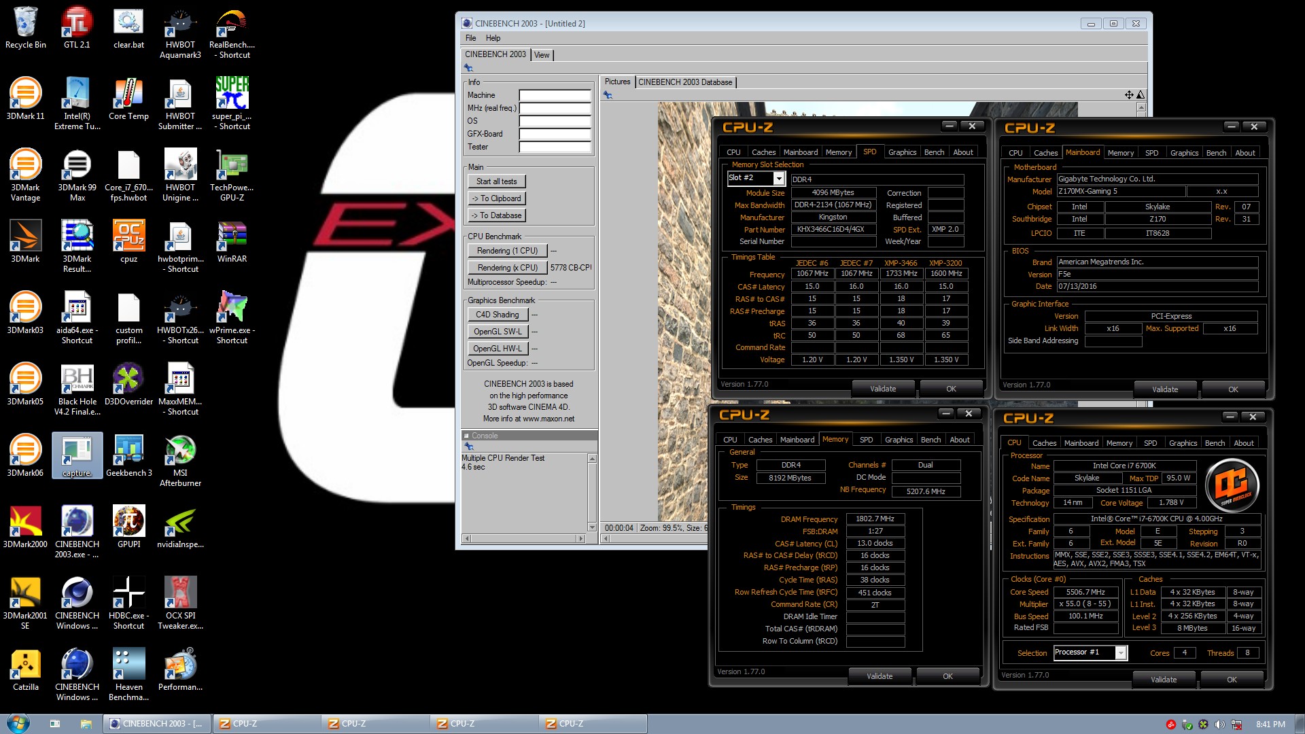The width and height of the screenshot is (1305, 734).
Task: Run OpenGL HW-L test
Action: [498, 349]
